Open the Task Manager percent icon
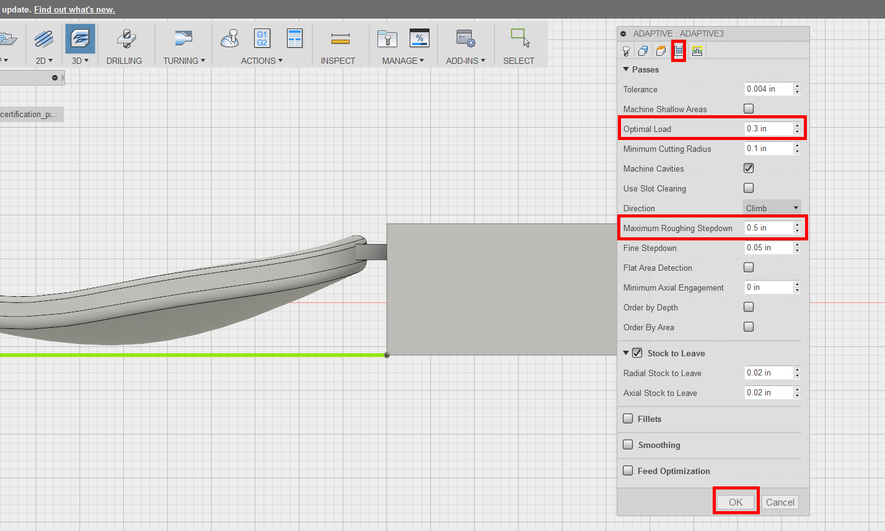Viewport: 885px width, 531px height. [420, 38]
